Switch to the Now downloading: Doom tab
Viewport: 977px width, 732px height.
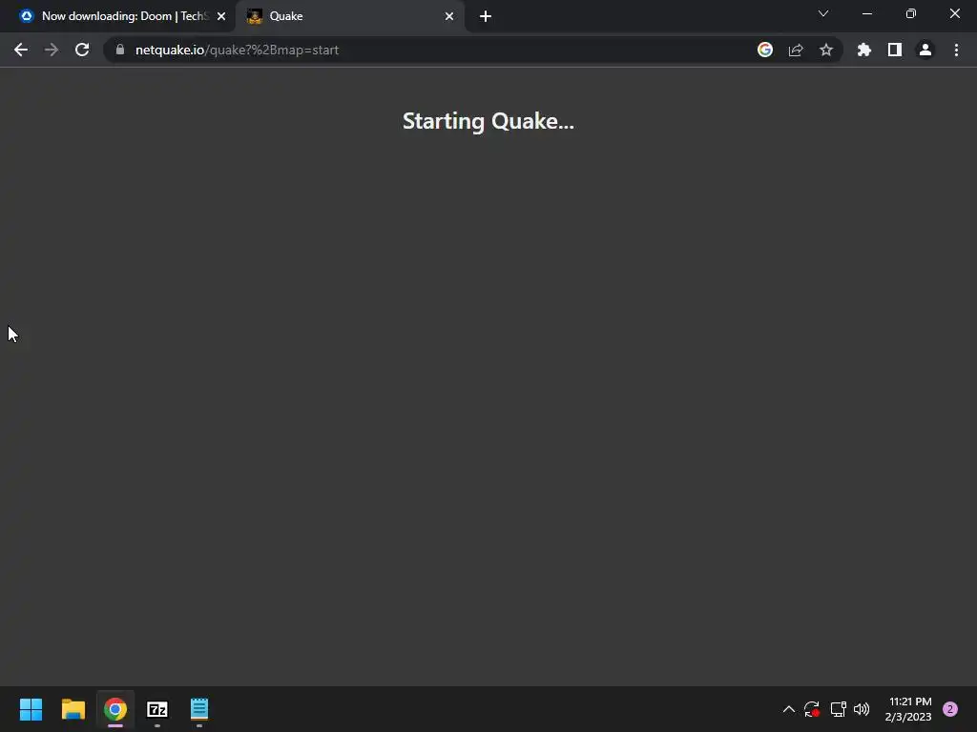tap(116, 16)
